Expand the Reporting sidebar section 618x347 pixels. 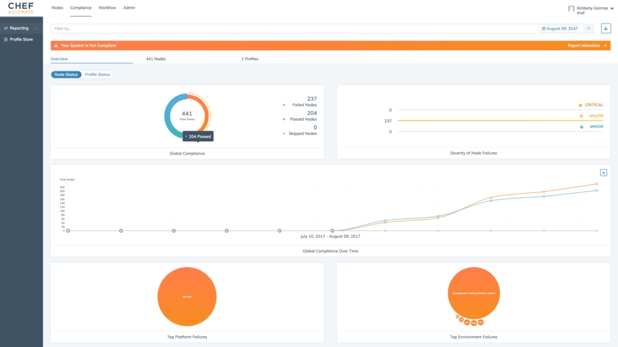tap(21, 28)
